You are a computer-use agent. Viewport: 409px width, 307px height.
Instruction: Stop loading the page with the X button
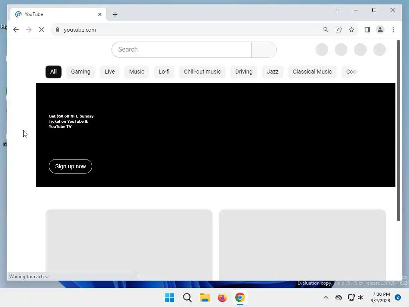tap(42, 30)
